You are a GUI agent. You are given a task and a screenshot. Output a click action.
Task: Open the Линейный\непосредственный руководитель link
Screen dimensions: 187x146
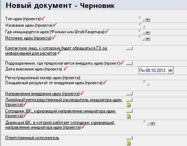pyautogui.click(x=64, y=102)
